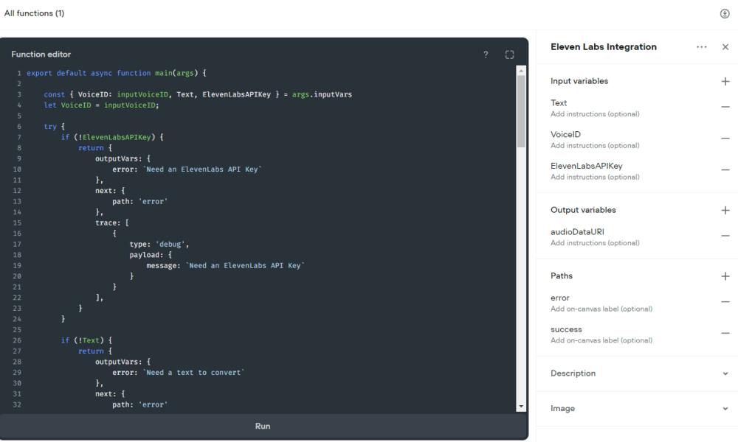Select the error path name
Image resolution: width=738 pixels, height=442 pixels.
[559, 298]
